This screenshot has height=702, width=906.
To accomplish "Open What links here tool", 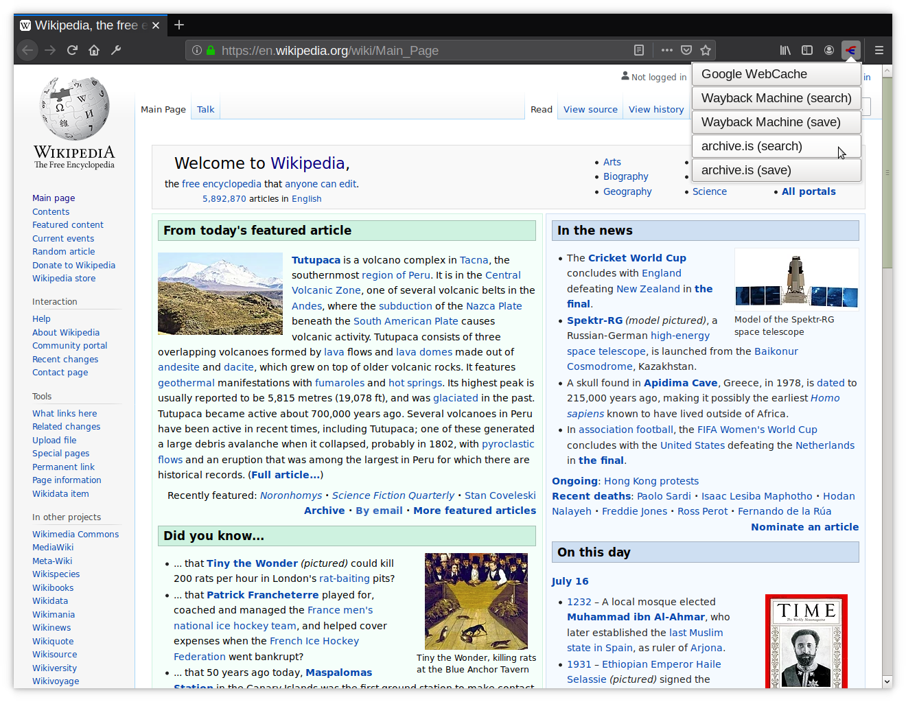I will click(65, 413).
